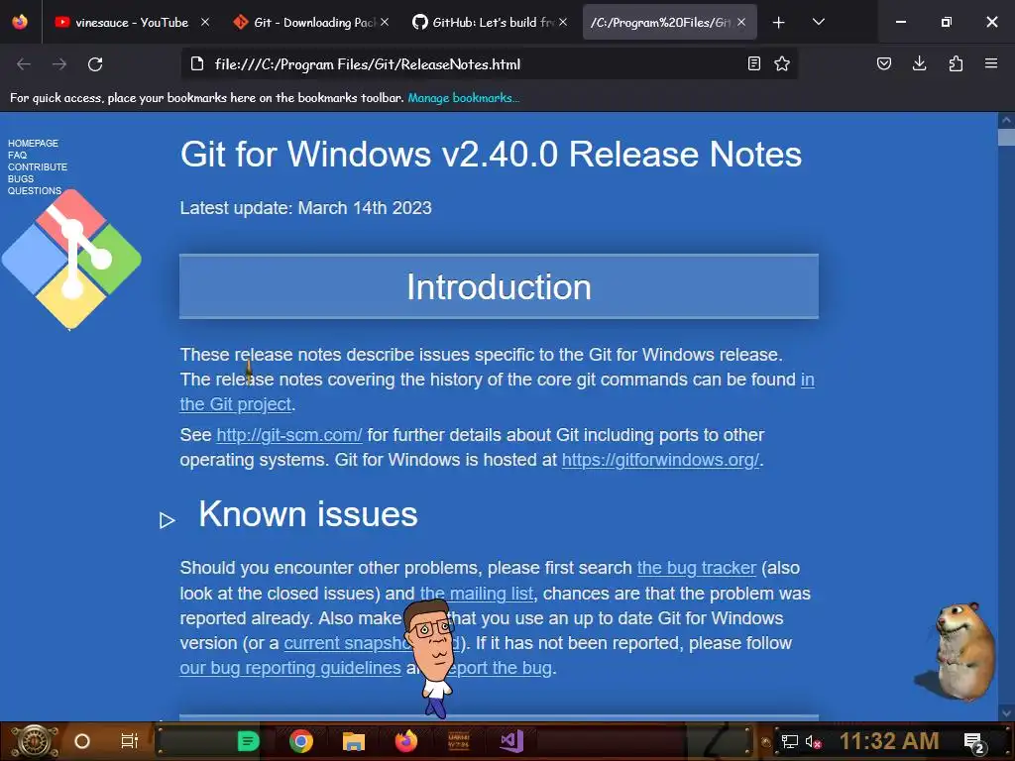Screen dimensions: 1015x761
Task: Open the notification center icon
Action: [x=975, y=743]
